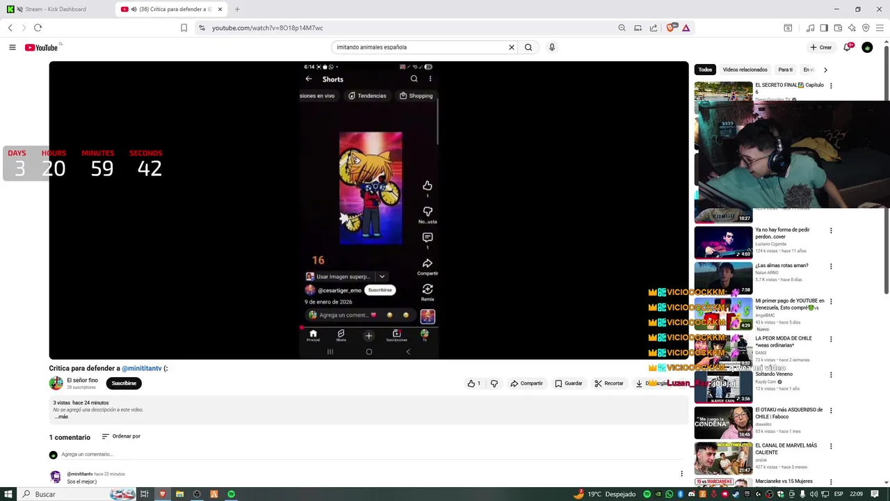This screenshot has width=890, height=501.
Task: Go to the YouTube home logo
Action: 41,47
